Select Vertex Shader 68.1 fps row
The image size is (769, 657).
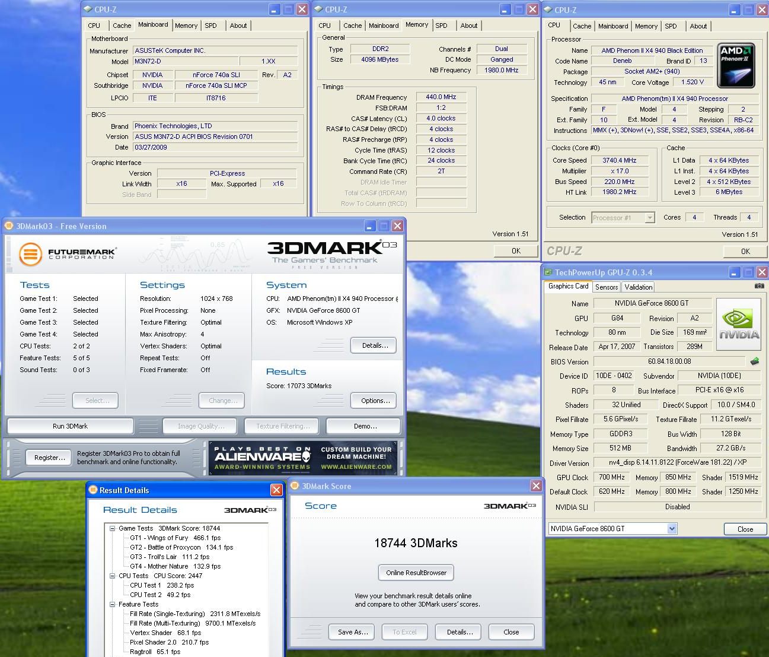click(165, 633)
